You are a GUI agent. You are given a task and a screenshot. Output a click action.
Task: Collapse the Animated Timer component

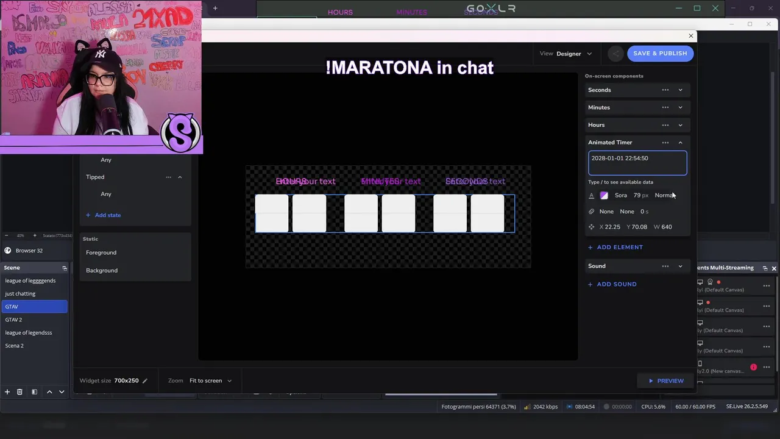(681, 143)
